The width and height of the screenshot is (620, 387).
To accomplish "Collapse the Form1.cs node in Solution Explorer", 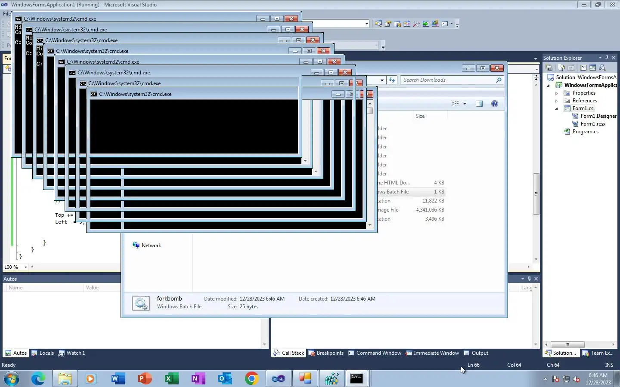I will coord(556,109).
